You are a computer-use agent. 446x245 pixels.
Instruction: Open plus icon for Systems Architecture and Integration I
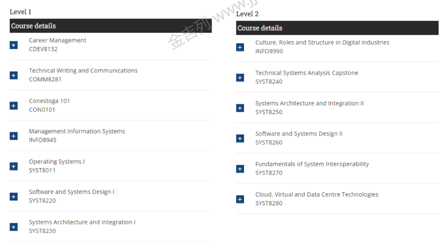pos(14,227)
